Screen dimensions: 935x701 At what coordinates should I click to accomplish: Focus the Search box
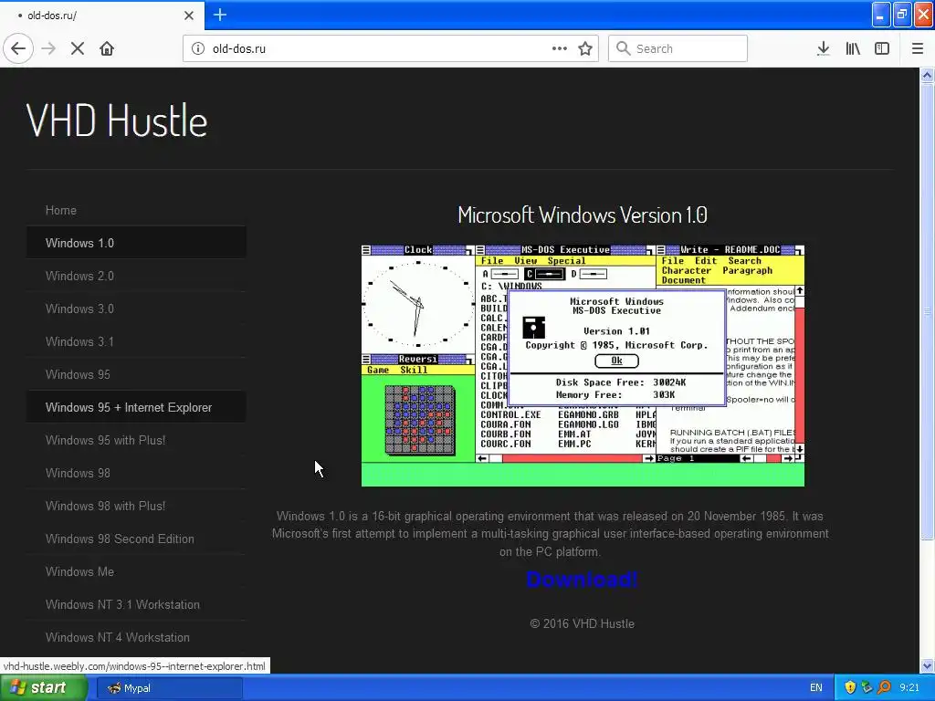[678, 49]
